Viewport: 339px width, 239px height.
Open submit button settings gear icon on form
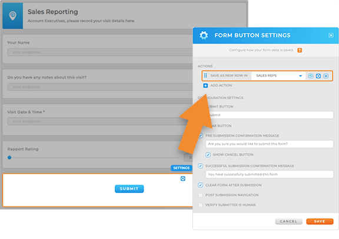(x=183, y=178)
